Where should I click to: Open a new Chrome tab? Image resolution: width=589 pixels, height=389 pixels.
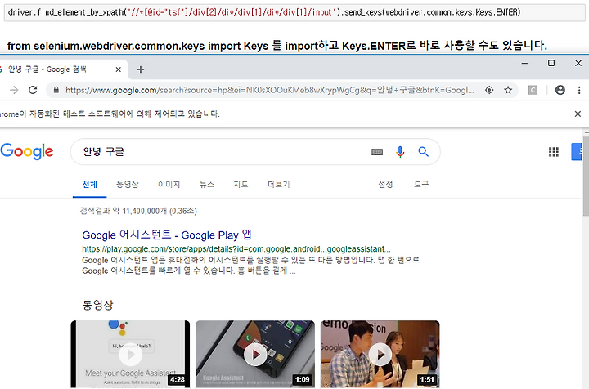[141, 69]
